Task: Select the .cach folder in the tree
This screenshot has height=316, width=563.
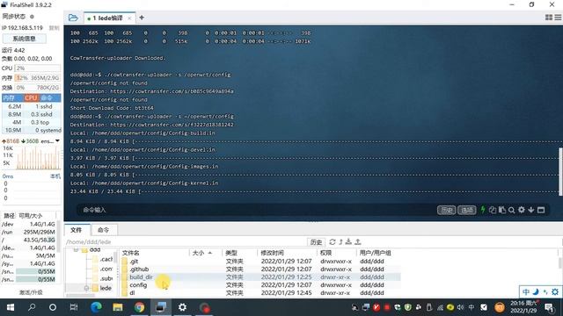Action: tap(102, 259)
